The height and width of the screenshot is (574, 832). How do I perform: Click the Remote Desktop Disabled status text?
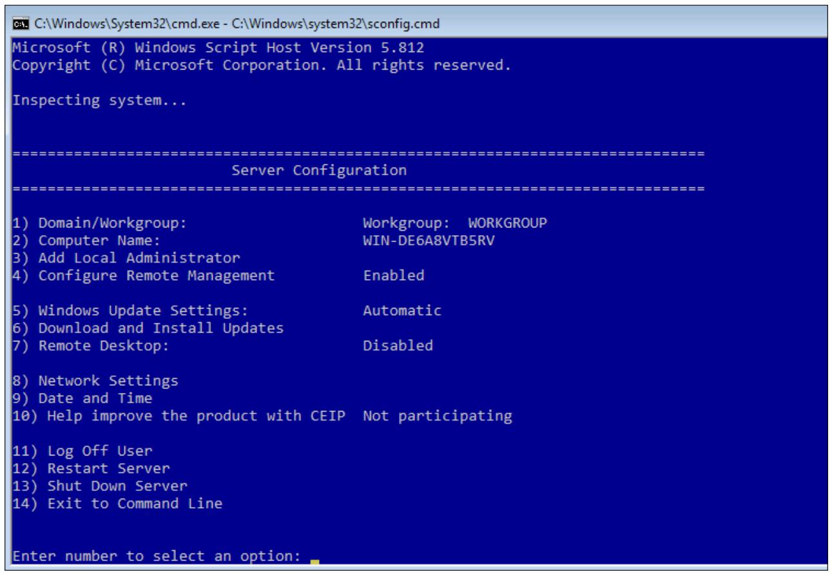(398, 346)
